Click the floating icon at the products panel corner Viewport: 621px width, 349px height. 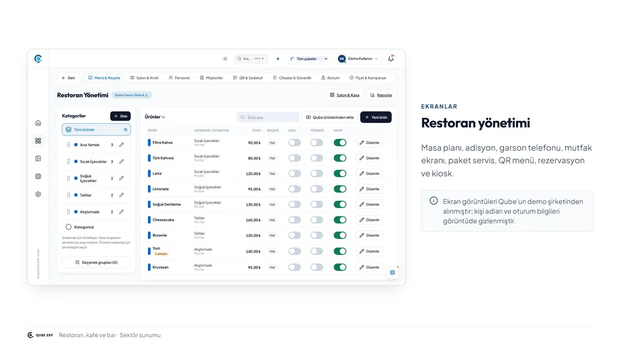coord(392,273)
